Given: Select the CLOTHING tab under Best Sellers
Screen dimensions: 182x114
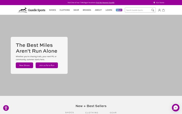Looking at the screenshot, I should (x=92, y=112).
